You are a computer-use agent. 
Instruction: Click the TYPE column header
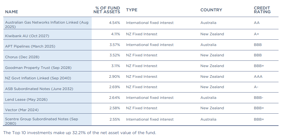[132, 10]
